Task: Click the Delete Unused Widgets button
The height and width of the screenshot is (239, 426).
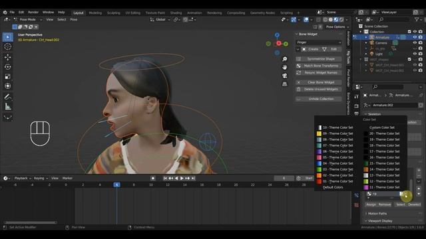Action: 319,89
